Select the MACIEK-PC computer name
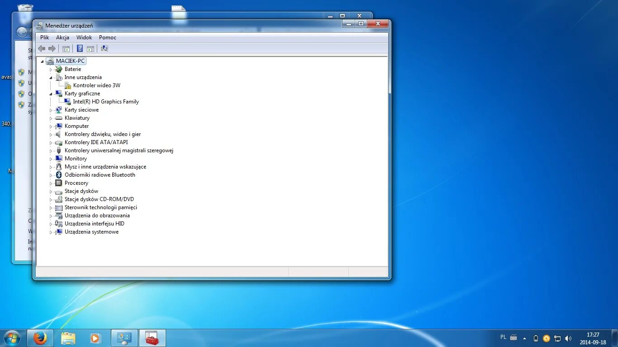Viewport: 618px width, 347px height. click(x=70, y=61)
